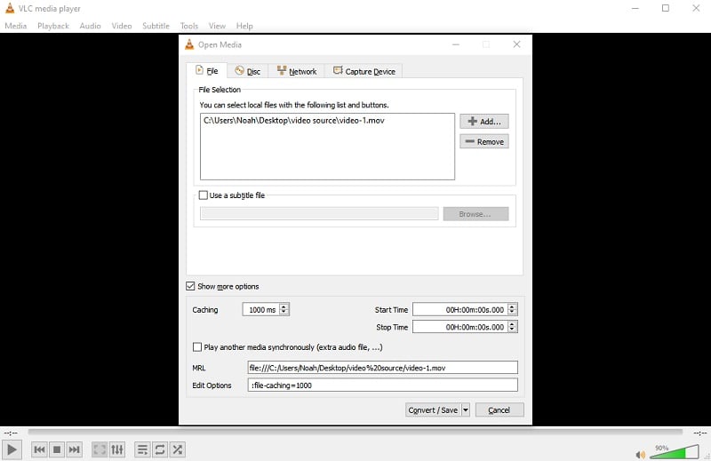This screenshot has height=461, width=711.
Task: Open the Playback menu
Action: 53,26
